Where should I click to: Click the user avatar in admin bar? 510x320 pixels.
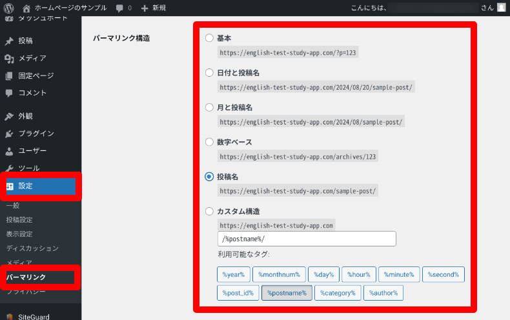[502, 8]
